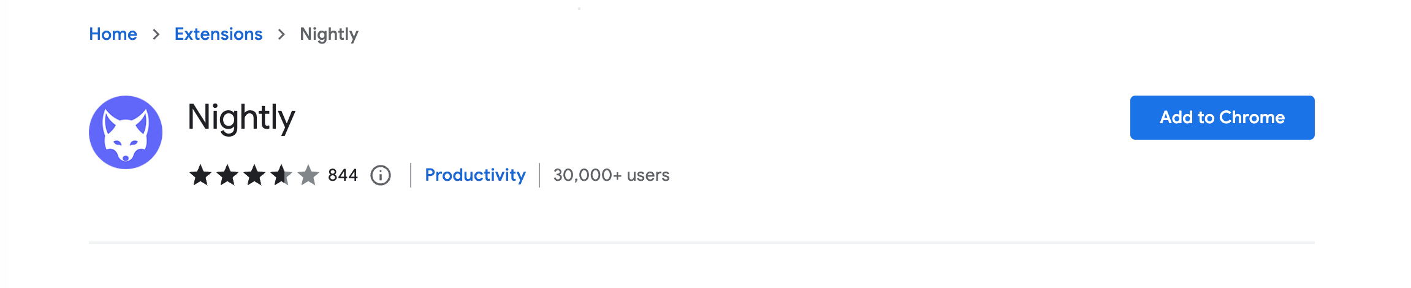Click the gray fifth rating star
Viewport: 1411px width, 288px height.
click(x=308, y=175)
